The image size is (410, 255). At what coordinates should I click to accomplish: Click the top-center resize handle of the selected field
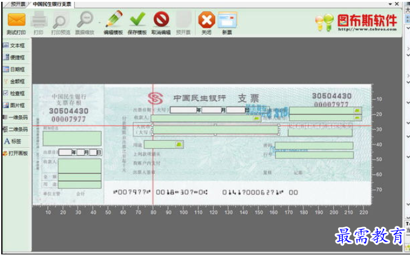[215, 125]
